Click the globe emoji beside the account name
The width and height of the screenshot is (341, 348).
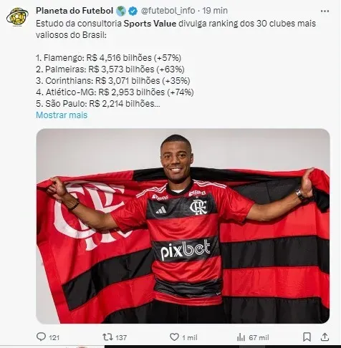pos(121,11)
